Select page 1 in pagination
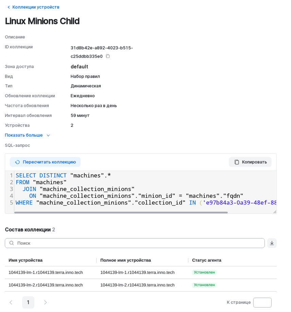This screenshot has height=312, width=291. (x=28, y=302)
